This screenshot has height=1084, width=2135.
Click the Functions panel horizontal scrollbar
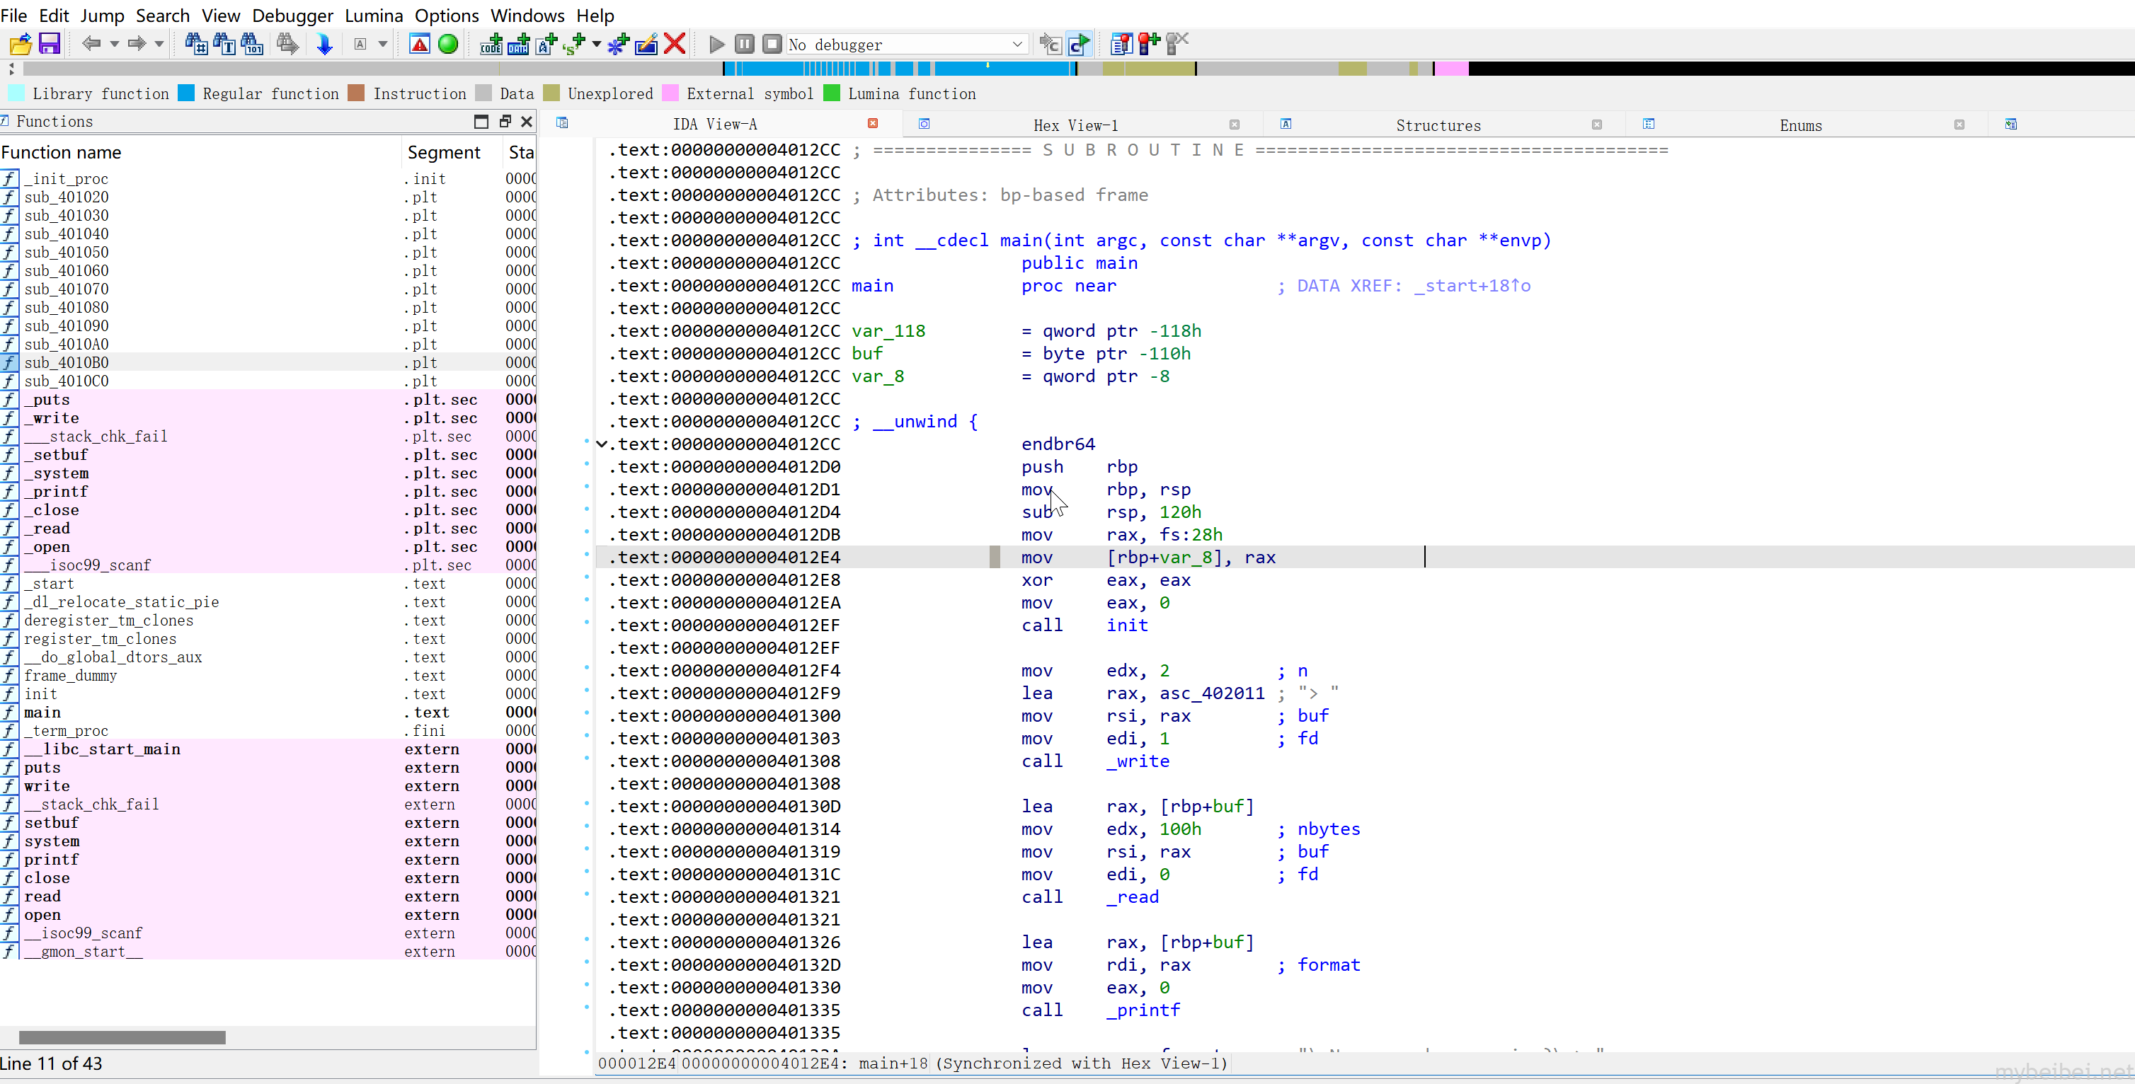pos(122,1037)
